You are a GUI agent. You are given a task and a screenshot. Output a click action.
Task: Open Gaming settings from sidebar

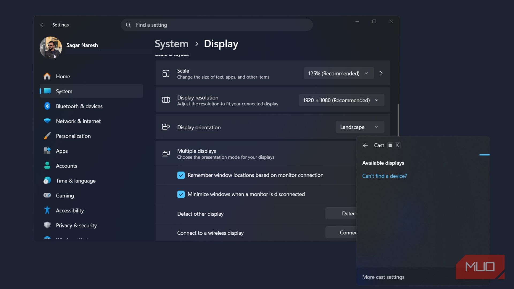click(91, 196)
